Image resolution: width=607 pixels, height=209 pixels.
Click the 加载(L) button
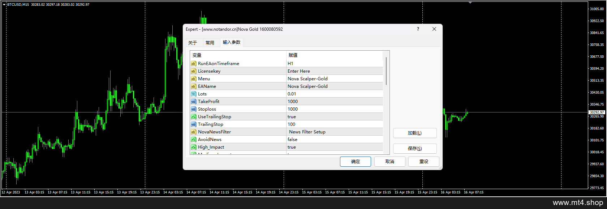415,133
